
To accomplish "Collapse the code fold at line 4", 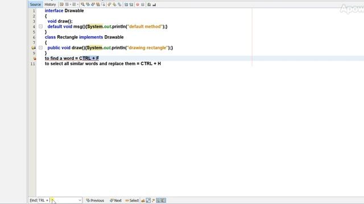I will pyautogui.click(x=40, y=27).
